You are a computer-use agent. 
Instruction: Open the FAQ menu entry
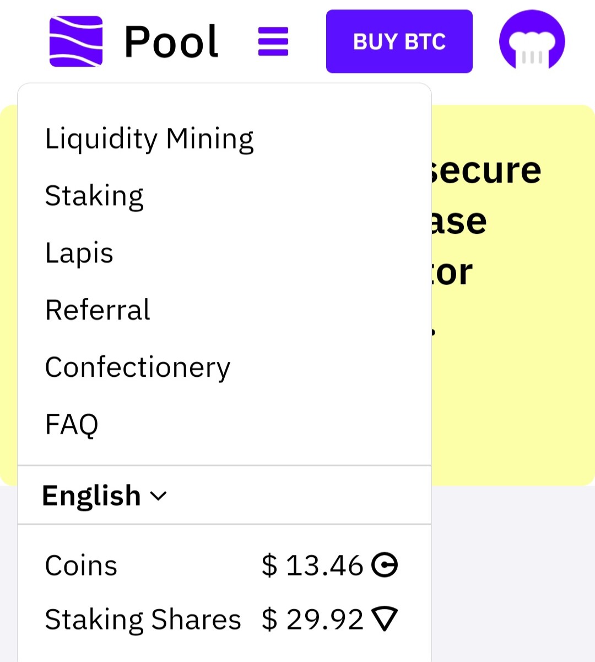tap(72, 425)
